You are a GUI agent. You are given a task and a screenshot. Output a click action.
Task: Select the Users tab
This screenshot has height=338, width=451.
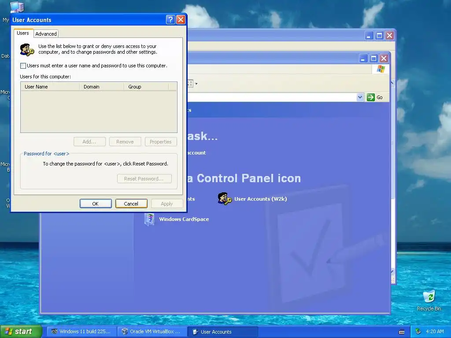point(23,33)
